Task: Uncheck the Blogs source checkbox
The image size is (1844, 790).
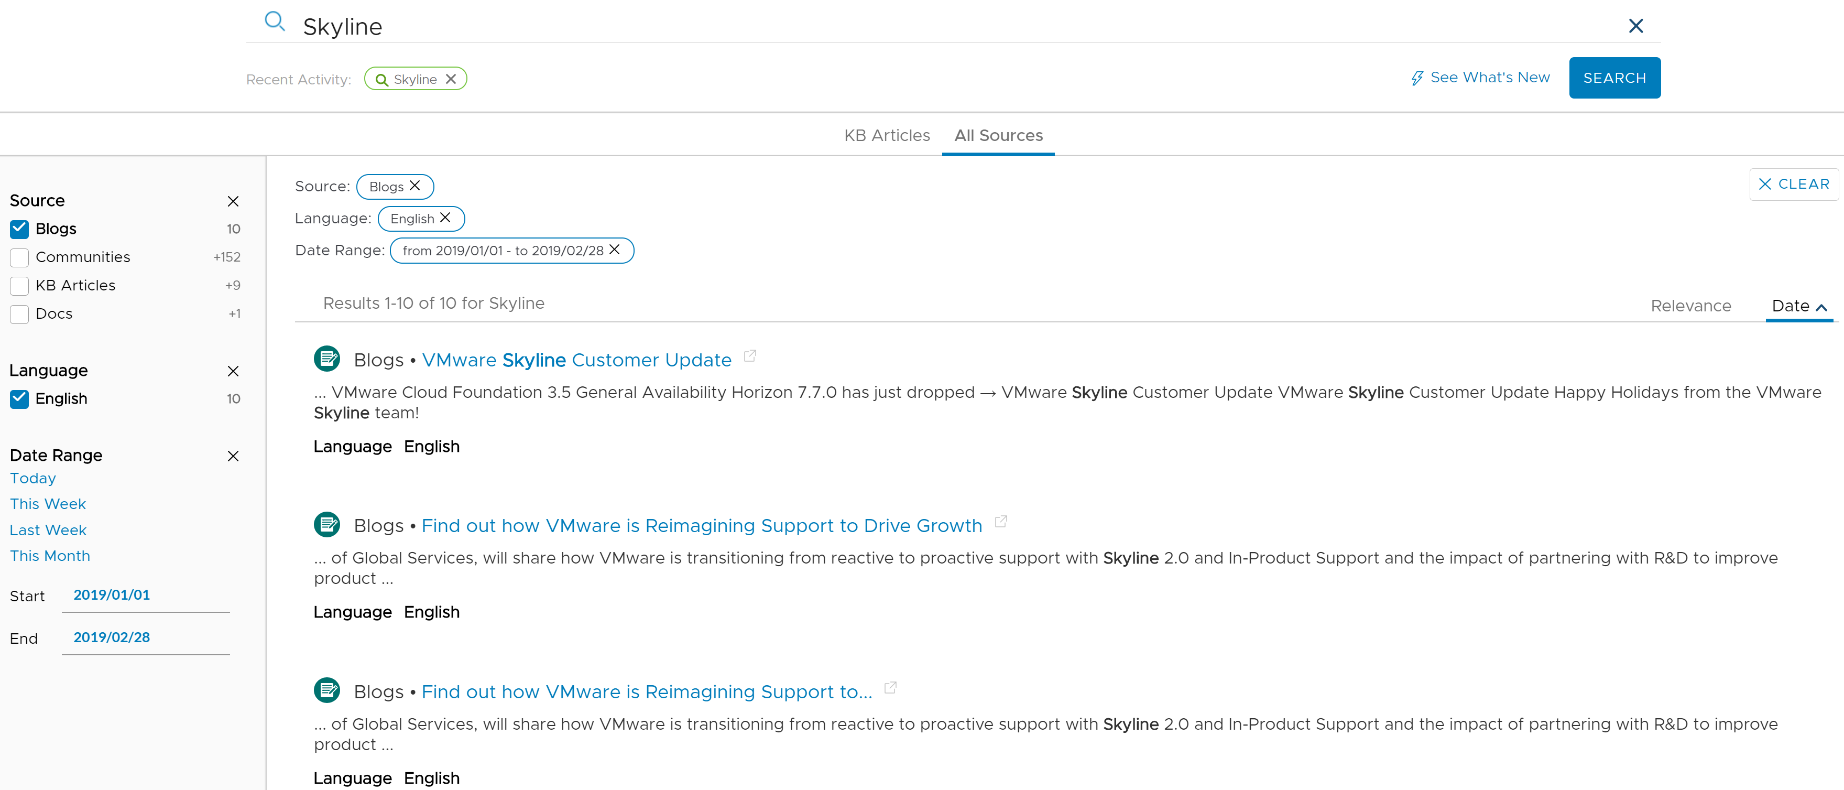Action: [19, 229]
